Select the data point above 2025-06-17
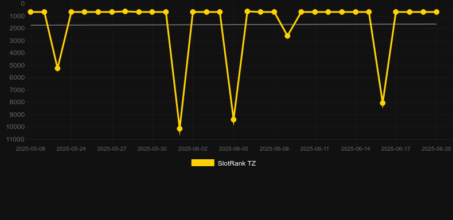 point(396,12)
